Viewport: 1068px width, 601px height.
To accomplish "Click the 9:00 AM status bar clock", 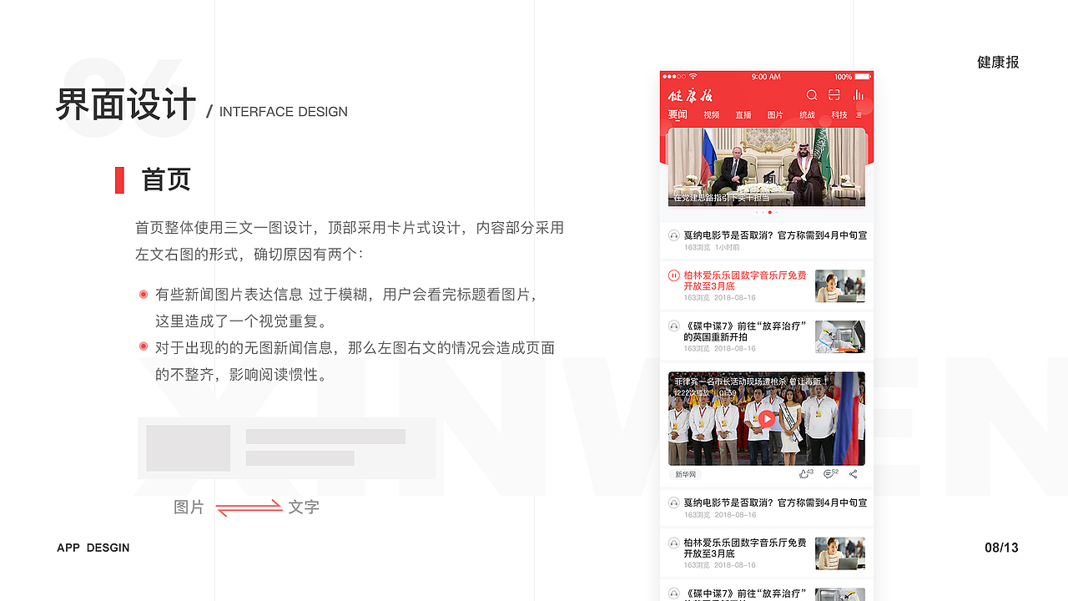I will tap(766, 77).
